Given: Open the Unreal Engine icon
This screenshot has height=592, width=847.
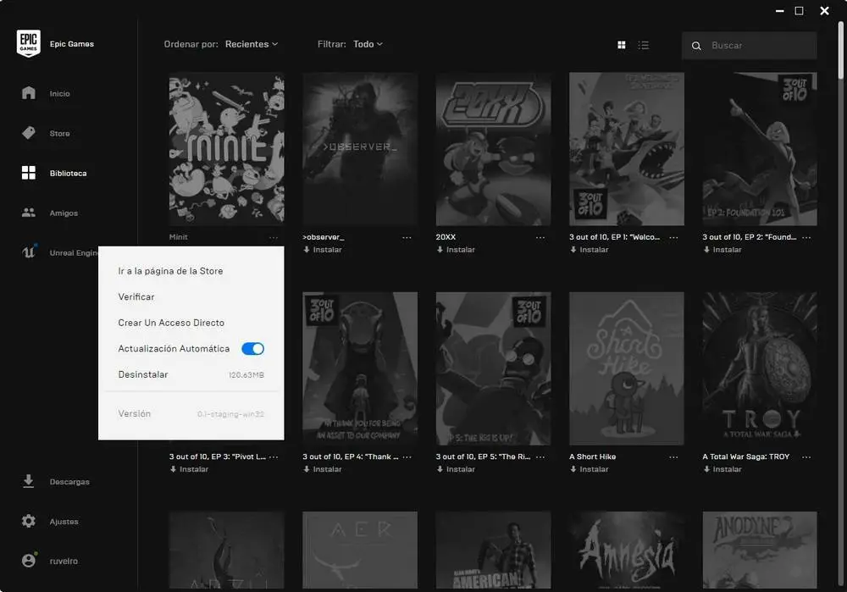Looking at the screenshot, I should [x=29, y=252].
